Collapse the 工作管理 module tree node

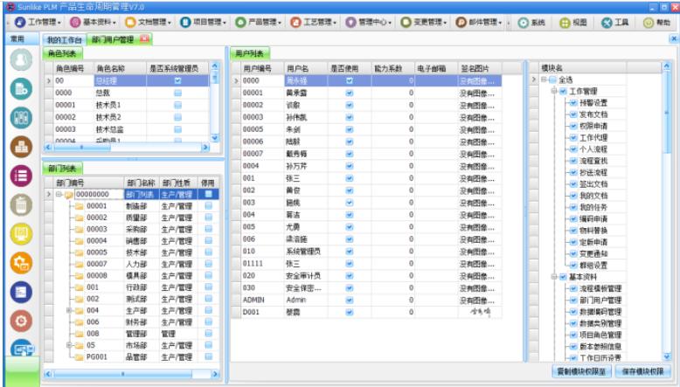coord(554,92)
